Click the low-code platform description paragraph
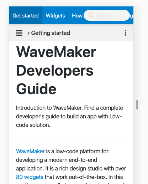 [x=71, y=166]
